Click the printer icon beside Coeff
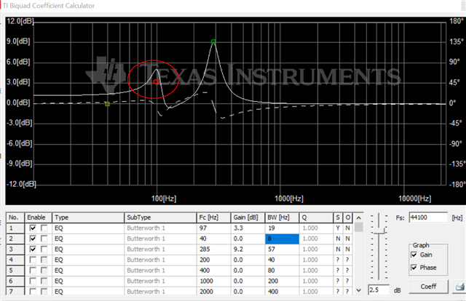Viewport: 466px width, 301px height. tap(459, 286)
